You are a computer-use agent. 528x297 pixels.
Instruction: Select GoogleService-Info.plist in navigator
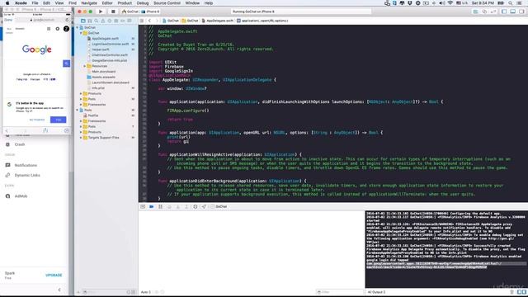click(110, 60)
